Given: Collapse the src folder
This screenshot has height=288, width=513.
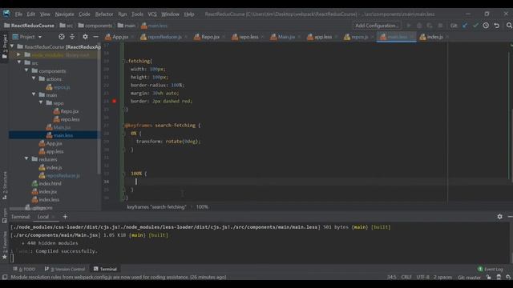Looking at the screenshot, I should point(19,62).
